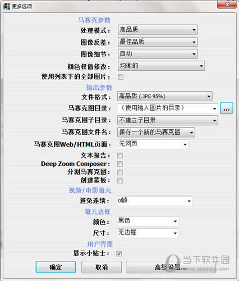Click the 用户界面 section heading
The height and width of the screenshot is (281, 239).
click(100, 244)
